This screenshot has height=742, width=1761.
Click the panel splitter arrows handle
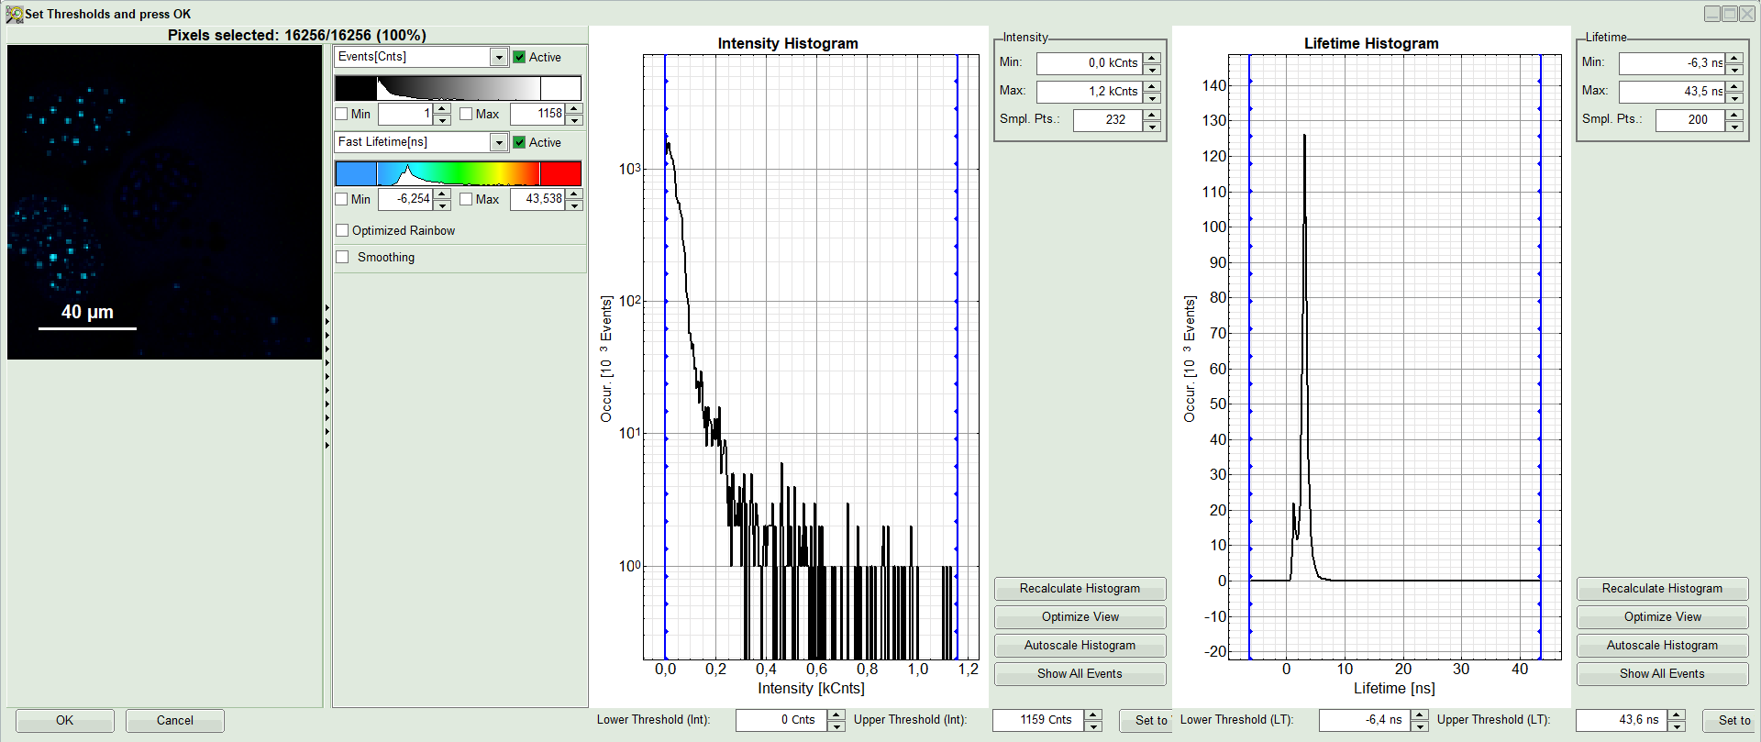coord(327,376)
